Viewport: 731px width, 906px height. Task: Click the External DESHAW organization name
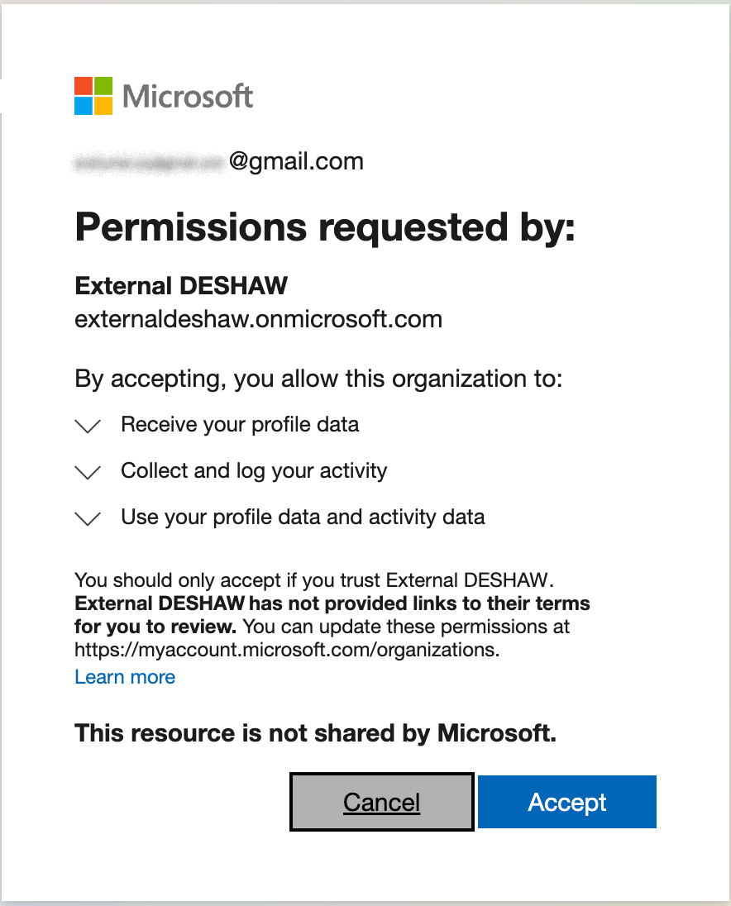tap(180, 285)
